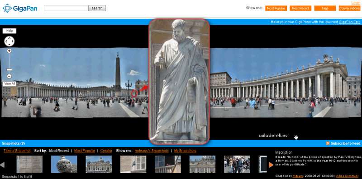Click the St. Peter statue enlarged image
Image resolution: width=362 pixels, height=179 pixels.
tap(179, 82)
